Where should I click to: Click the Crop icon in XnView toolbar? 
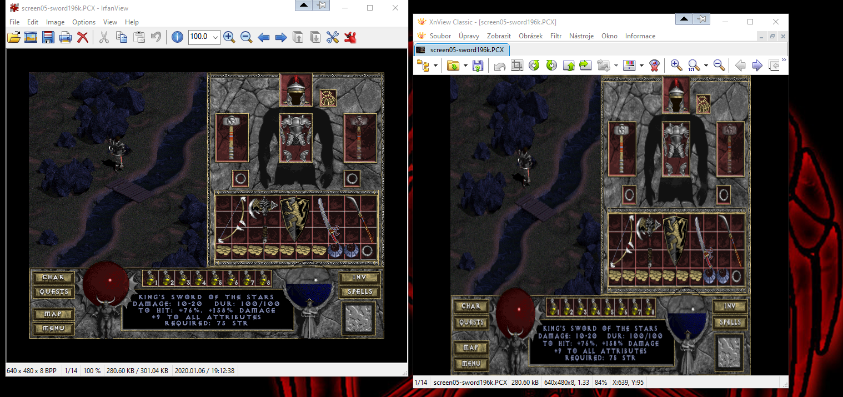pyautogui.click(x=516, y=66)
